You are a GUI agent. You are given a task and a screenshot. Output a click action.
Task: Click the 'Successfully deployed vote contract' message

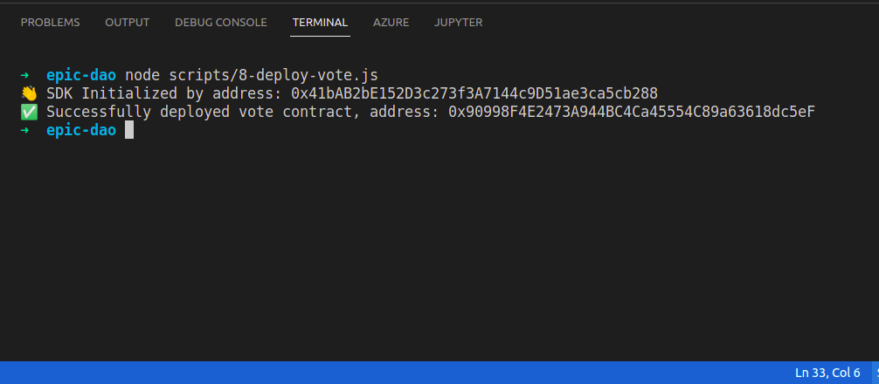coord(204,112)
